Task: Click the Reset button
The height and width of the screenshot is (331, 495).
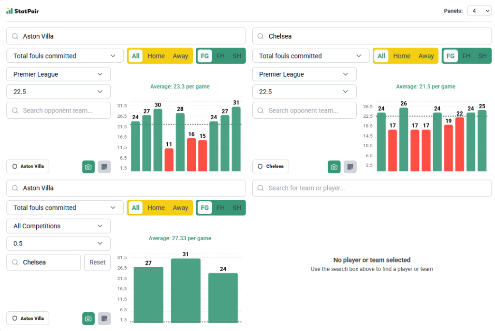Action: coord(97,262)
